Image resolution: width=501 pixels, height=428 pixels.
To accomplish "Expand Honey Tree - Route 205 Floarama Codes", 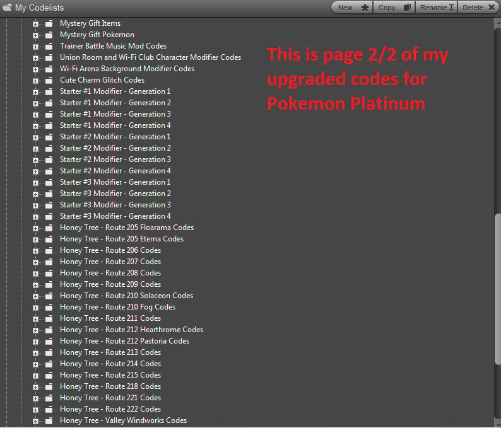I will 35,228.
